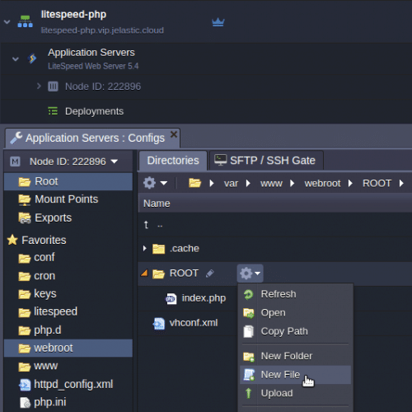Click the LiteSpeed lightning bolt server icon
The width and height of the screenshot is (412, 412).
(32, 59)
